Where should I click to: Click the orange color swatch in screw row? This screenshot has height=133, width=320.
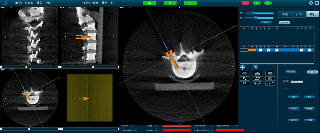point(252,50)
